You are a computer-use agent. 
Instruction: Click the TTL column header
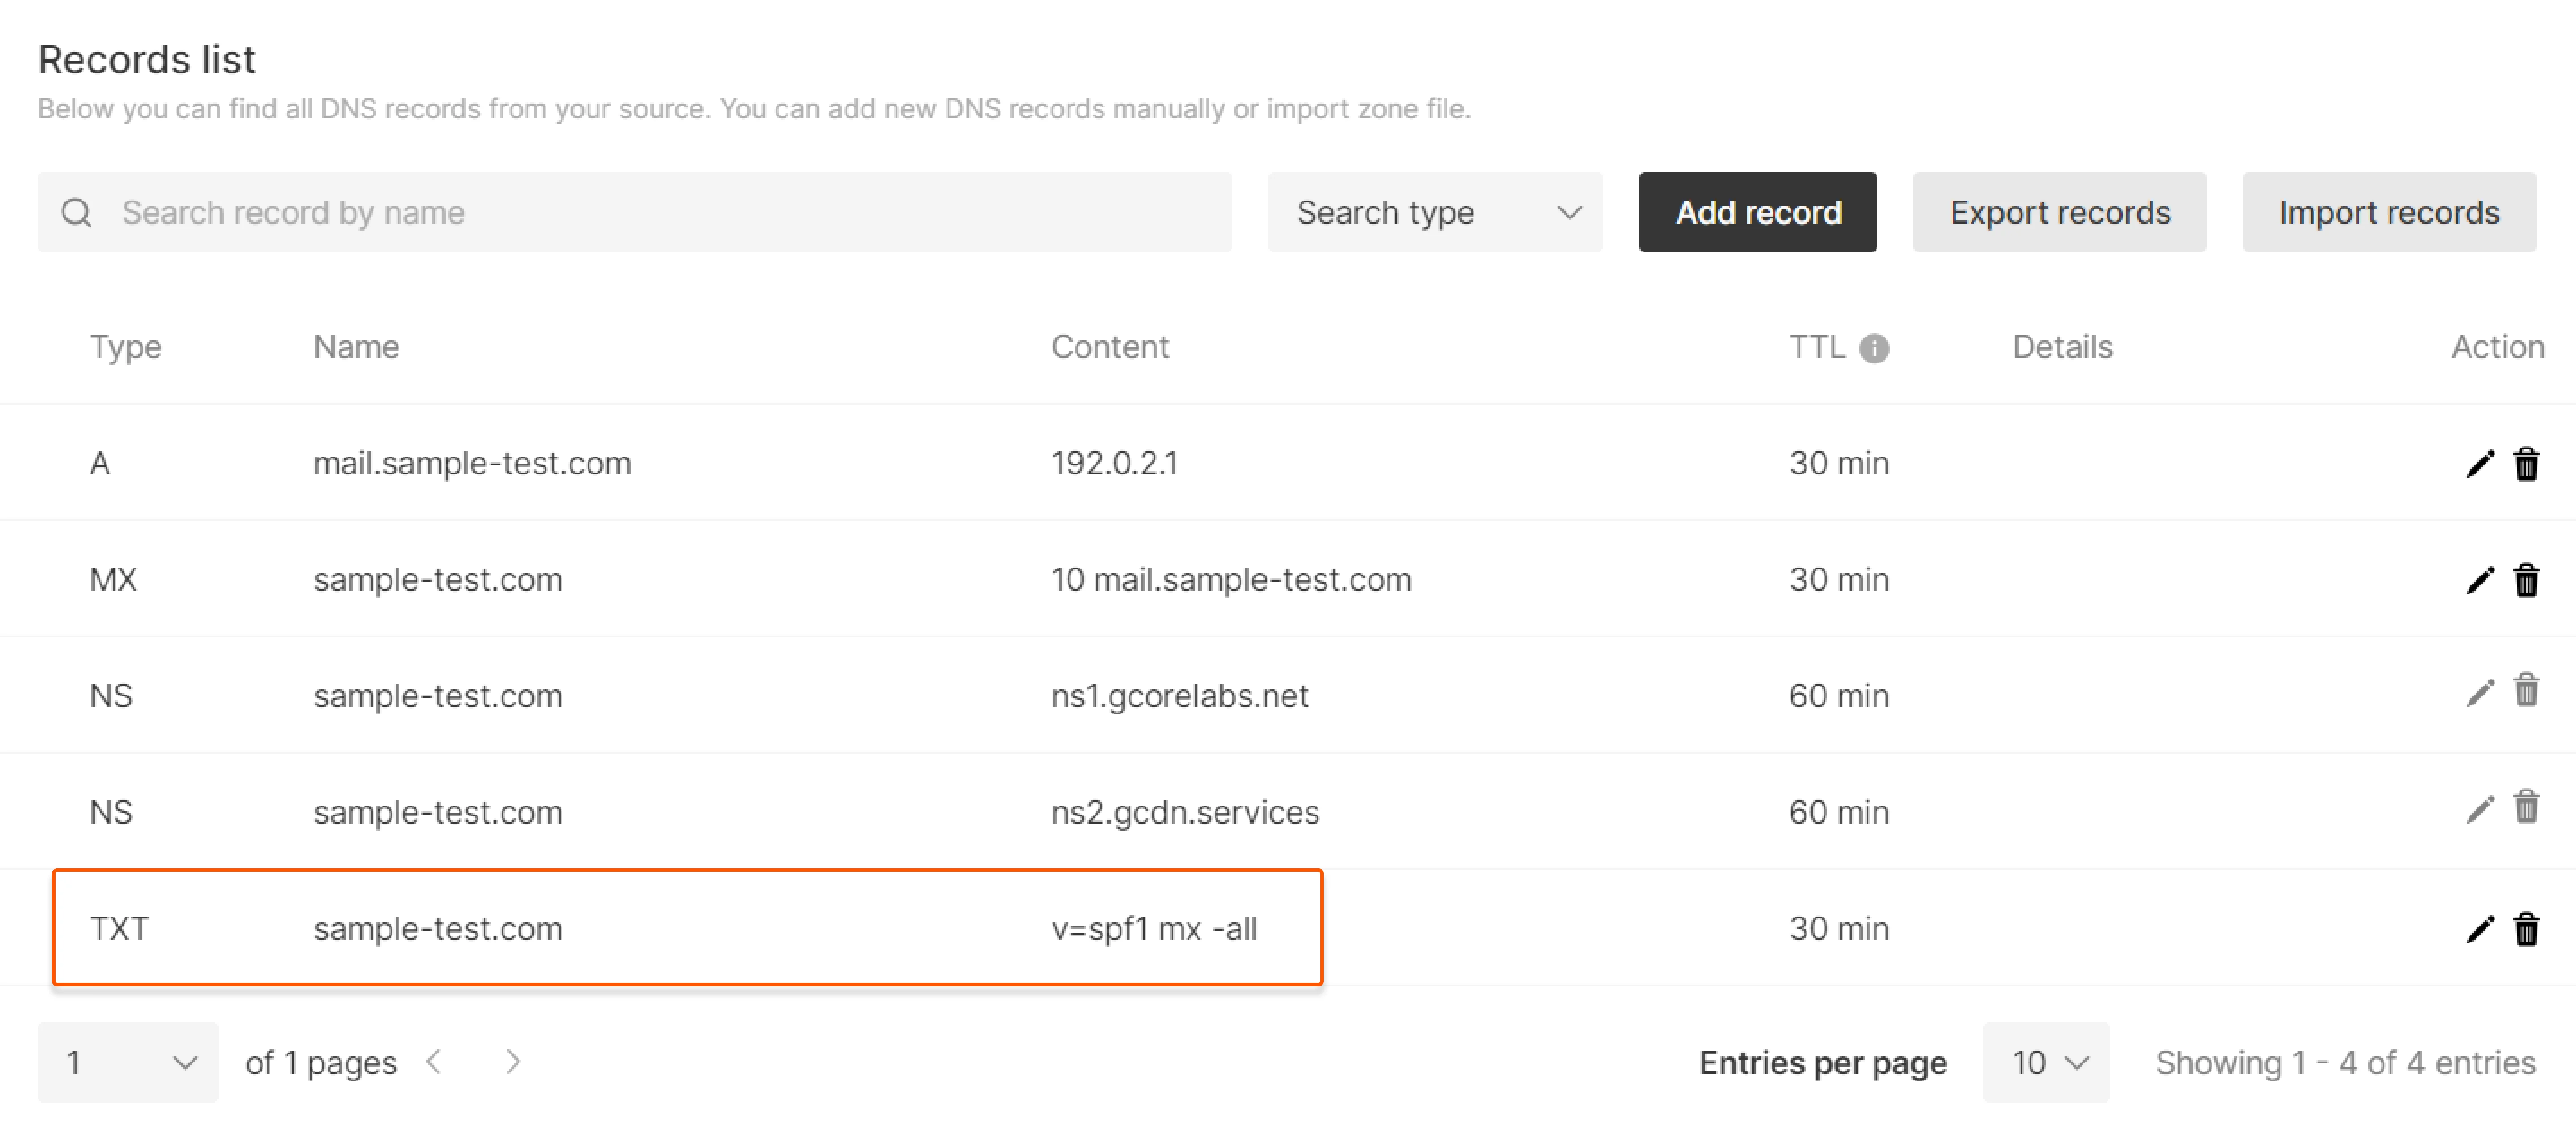[1816, 347]
